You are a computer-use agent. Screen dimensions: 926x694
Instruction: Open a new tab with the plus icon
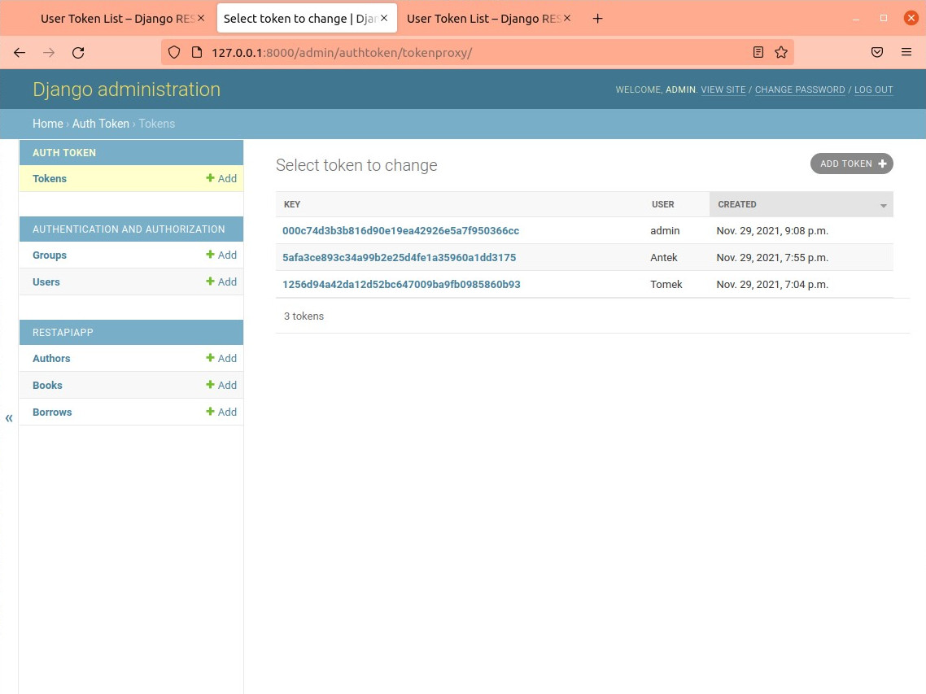pos(597,19)
